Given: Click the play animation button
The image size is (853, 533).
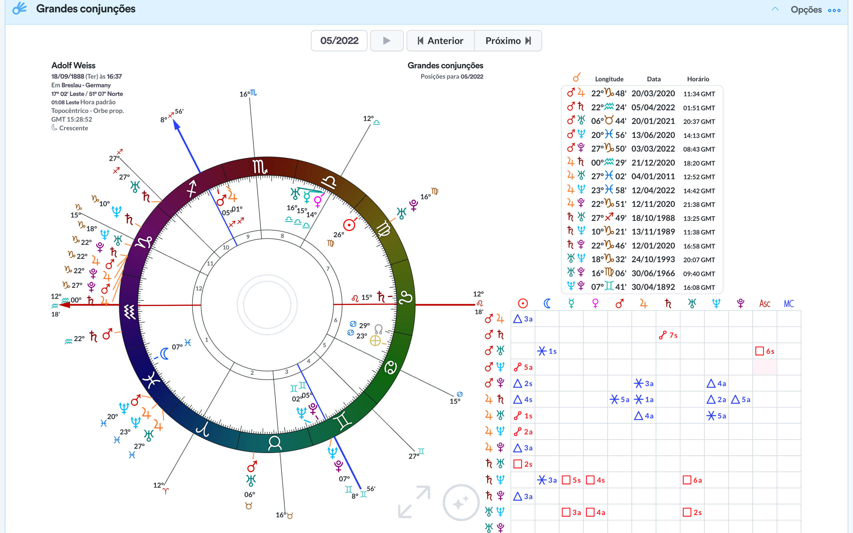Looking at the screenshot, I should pos(387,41).
